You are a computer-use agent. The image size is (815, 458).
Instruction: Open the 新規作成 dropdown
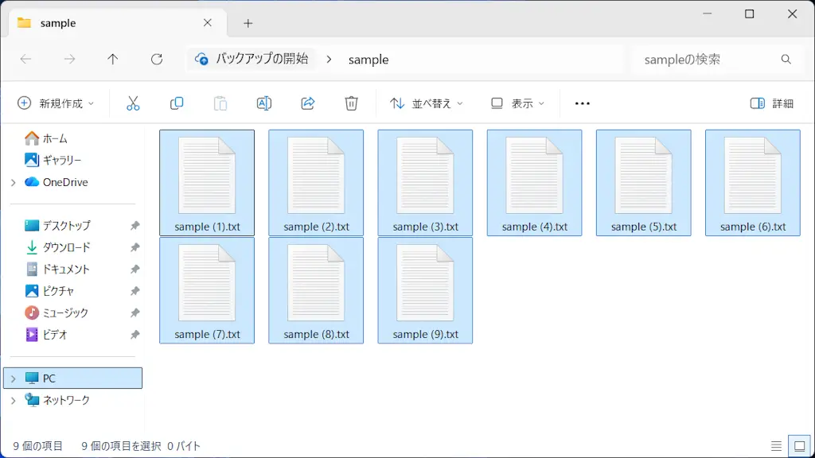[x=56, y=103]
